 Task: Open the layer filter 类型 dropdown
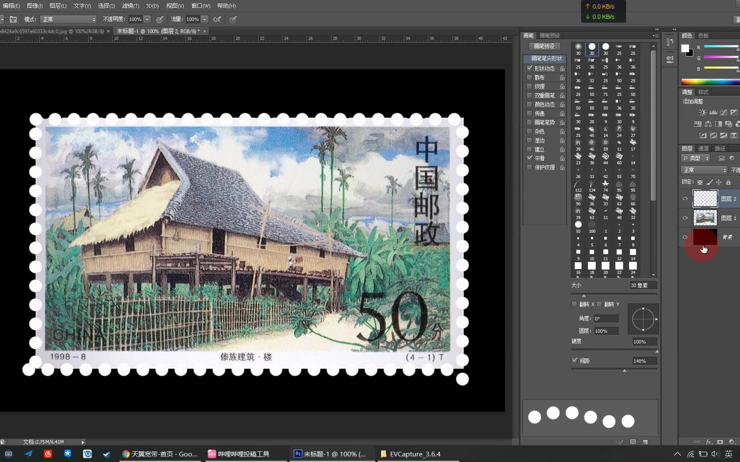click(x=695, y=158)
